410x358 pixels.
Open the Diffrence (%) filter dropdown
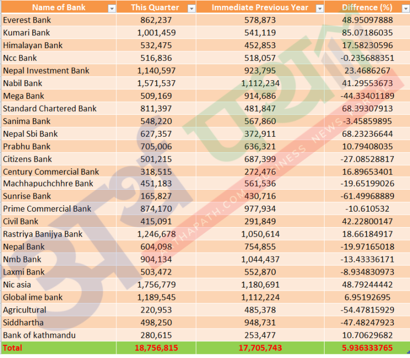(x=406, y=9)
